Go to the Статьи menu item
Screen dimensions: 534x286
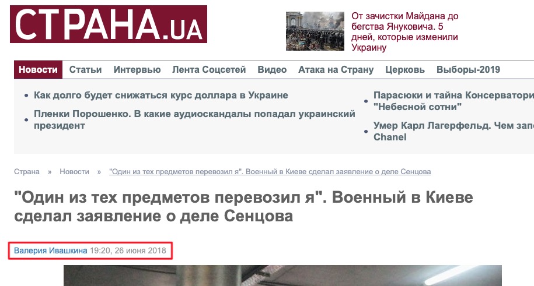tap(85, 70)
